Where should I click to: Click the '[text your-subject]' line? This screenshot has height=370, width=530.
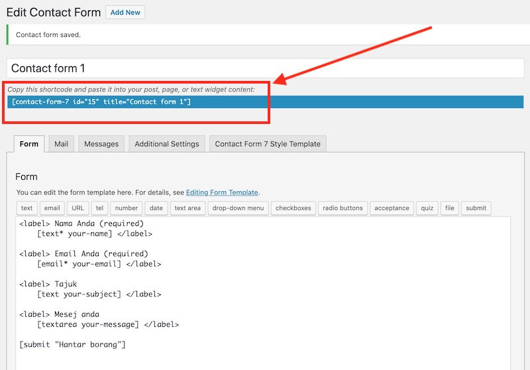click(99, 294)
